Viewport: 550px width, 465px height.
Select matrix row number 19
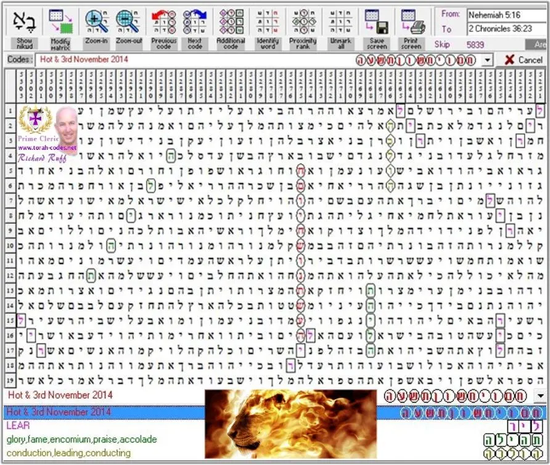point(10,380)
